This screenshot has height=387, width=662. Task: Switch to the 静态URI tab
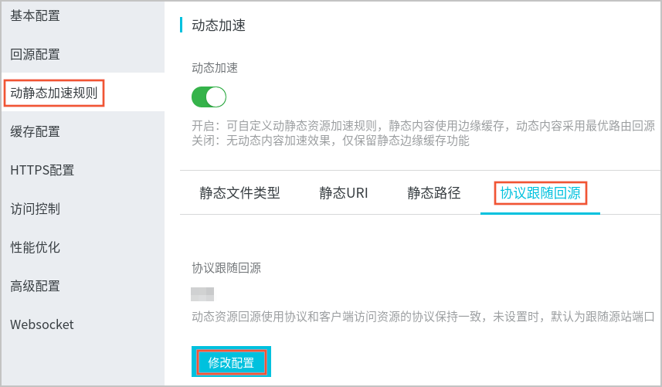(x=344, y=193)
